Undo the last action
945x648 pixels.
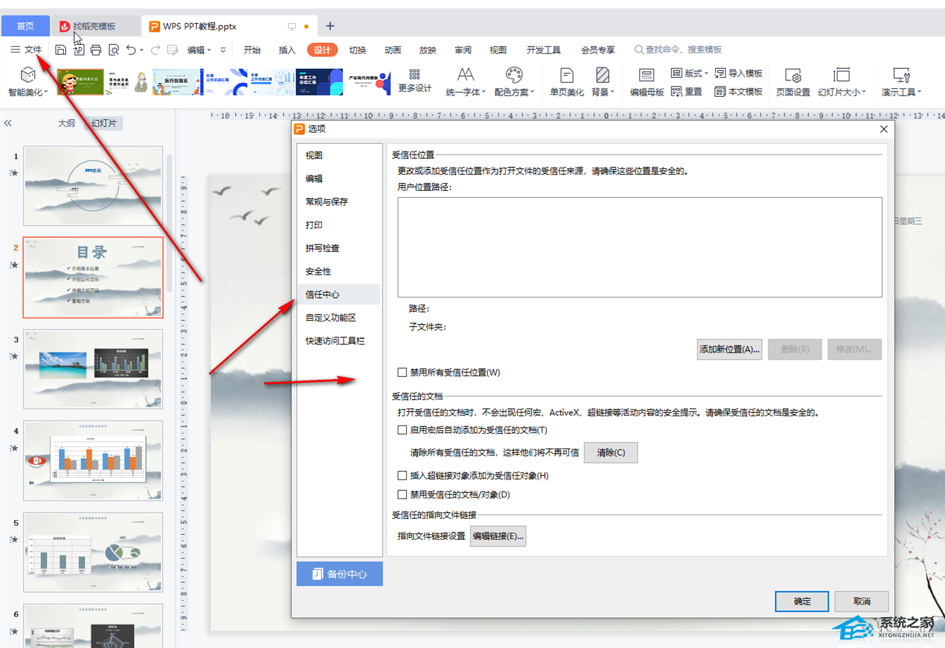(131, 50)
